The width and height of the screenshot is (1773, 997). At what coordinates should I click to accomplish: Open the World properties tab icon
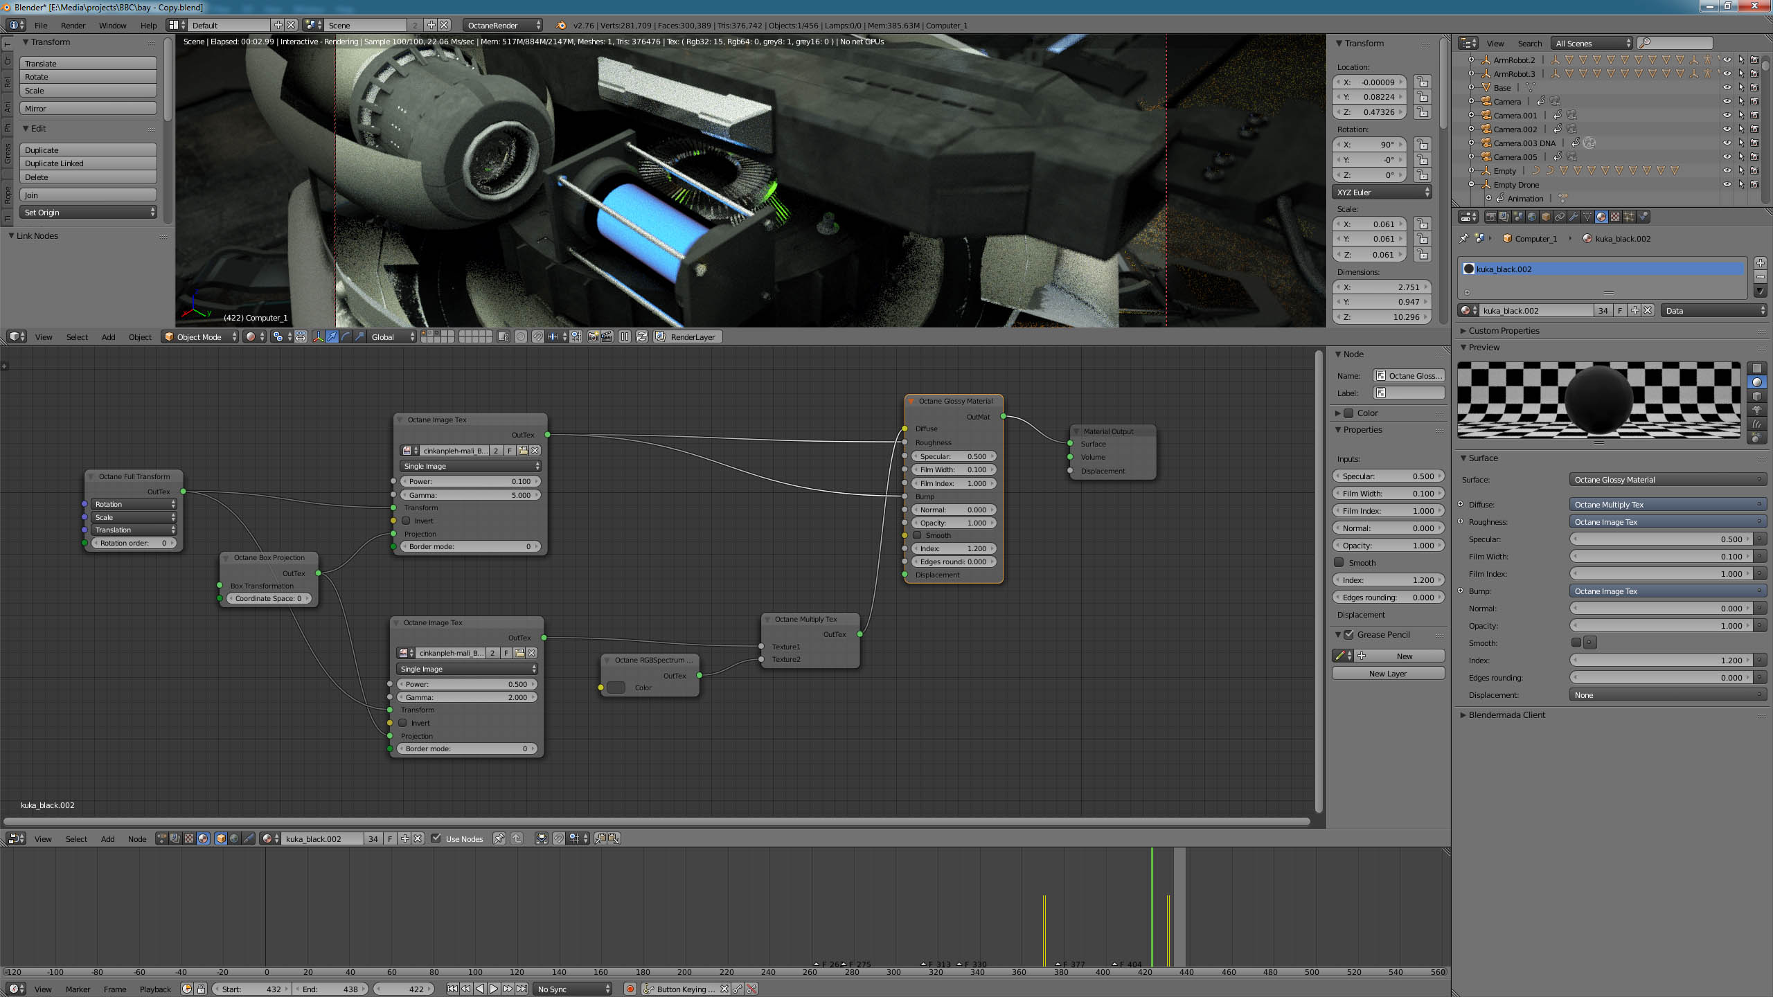pos(1532,217)
